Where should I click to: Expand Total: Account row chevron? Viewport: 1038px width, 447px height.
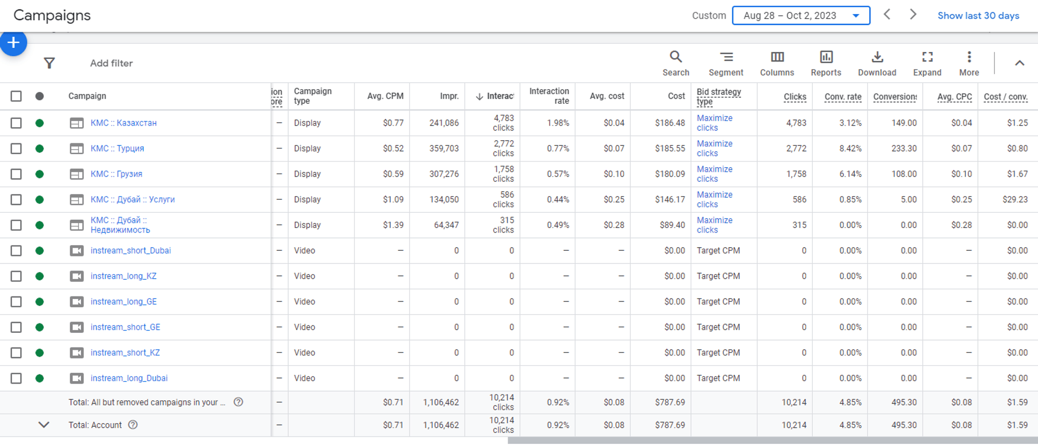point(44,425)
